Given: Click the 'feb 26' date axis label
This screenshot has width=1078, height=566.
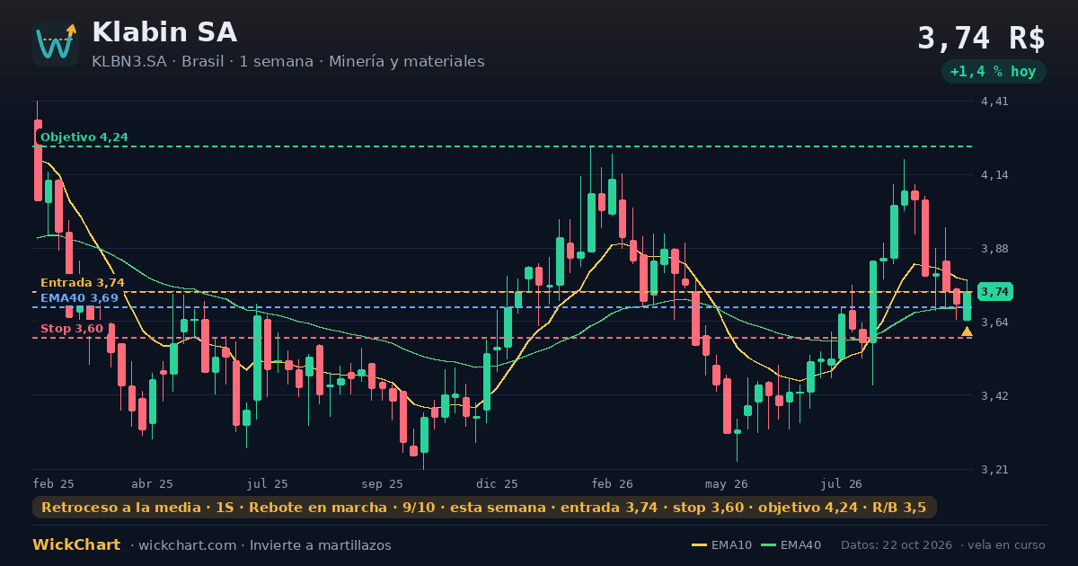Looking at the screenshot, I should click(x=613, y=484).
